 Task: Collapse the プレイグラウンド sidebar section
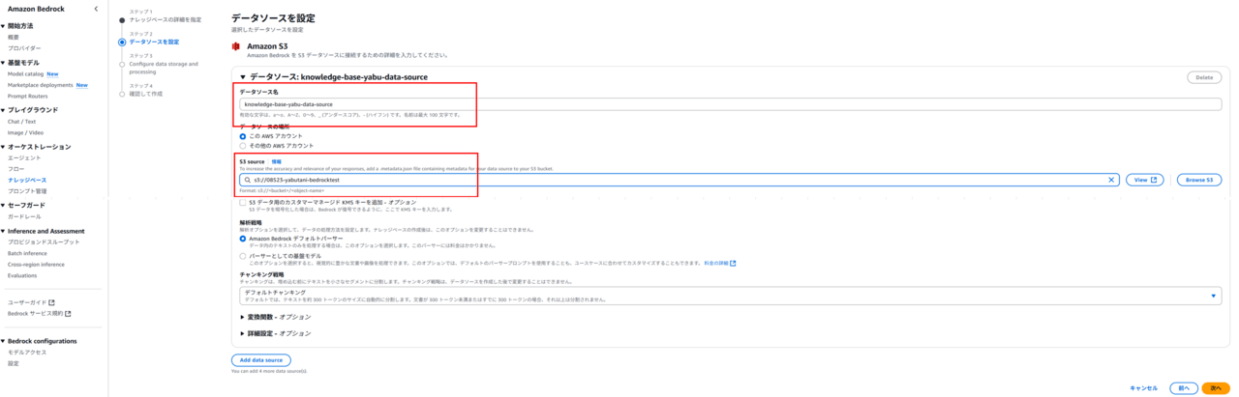coord(3,110)
